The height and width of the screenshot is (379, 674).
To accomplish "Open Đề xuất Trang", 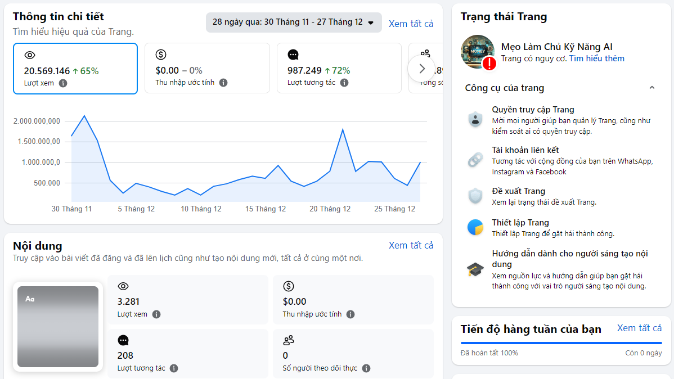I will pos(561,196).
